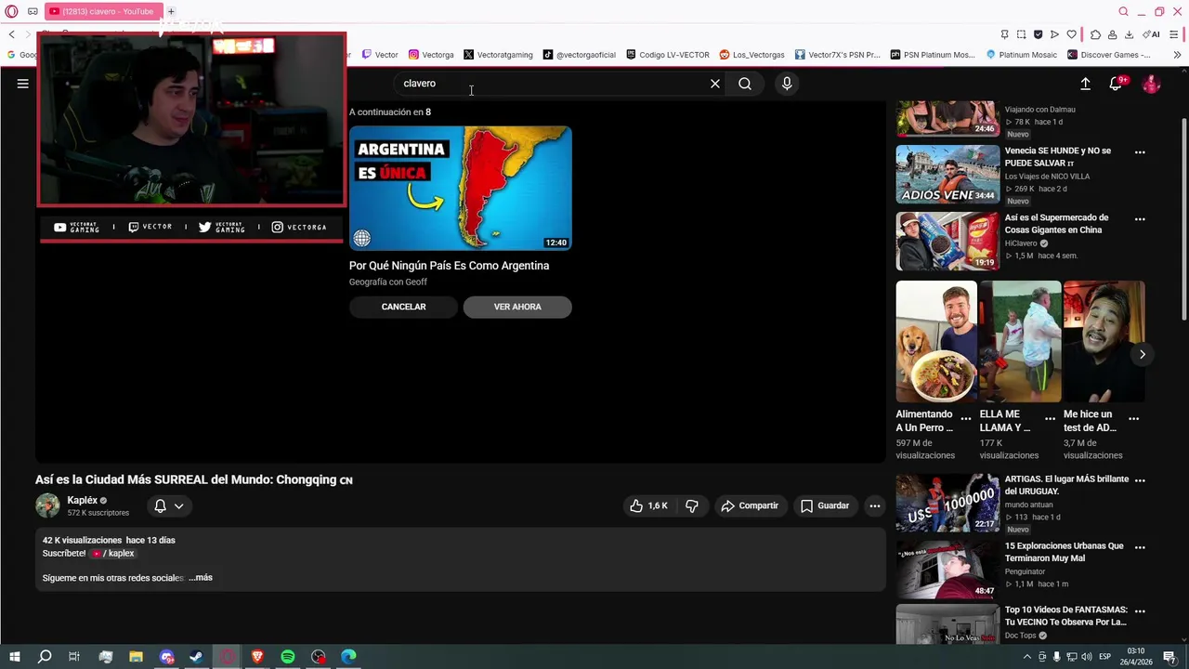1189x669 pixels.
Task: Open more actions menu next to Guardar
Action: tap(874, 505)
